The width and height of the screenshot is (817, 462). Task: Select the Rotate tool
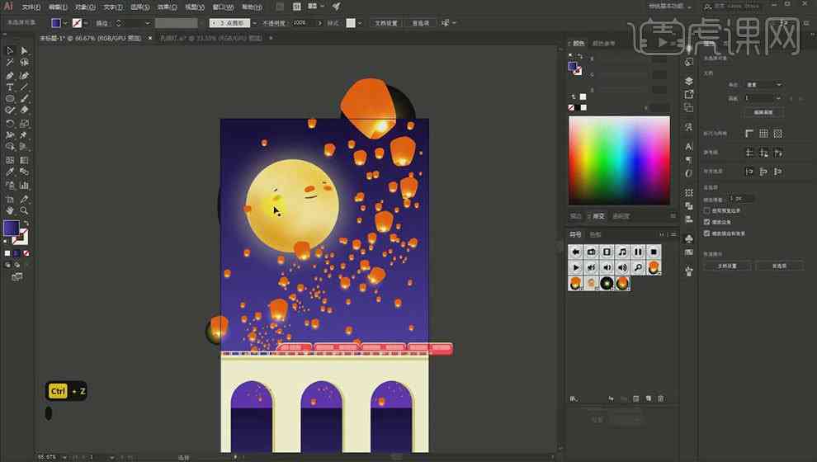10,124
